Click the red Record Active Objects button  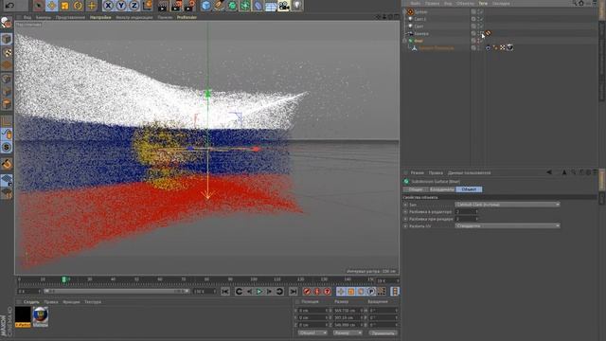coord(307,292)
